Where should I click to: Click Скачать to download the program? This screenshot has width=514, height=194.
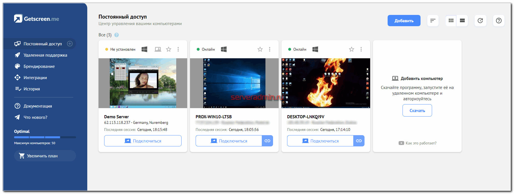[x=417, y=110]
